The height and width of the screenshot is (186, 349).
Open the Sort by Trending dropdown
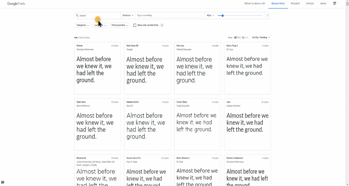pyautogui.click(x=261, y=37)
